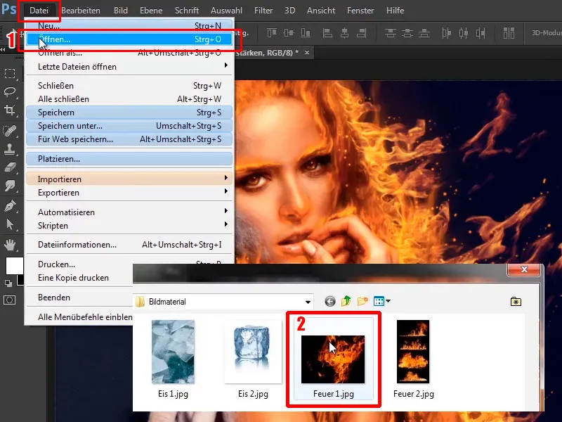Align left edges in options bar
This screenshot has height=422, width=562.
[327, 33]
